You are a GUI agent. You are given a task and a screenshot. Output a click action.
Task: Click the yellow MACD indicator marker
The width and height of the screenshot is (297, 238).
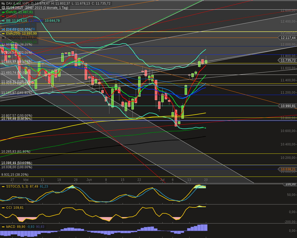pyautogui.click(x=3, y=227)
